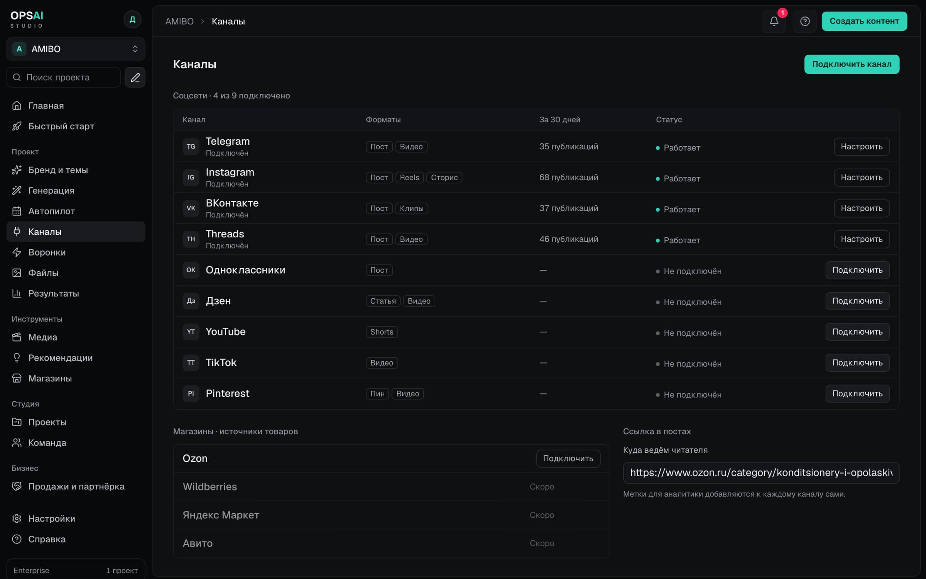Click the OPSAI Studio logo
Screen dimensions: 926x579
(27, 19)
